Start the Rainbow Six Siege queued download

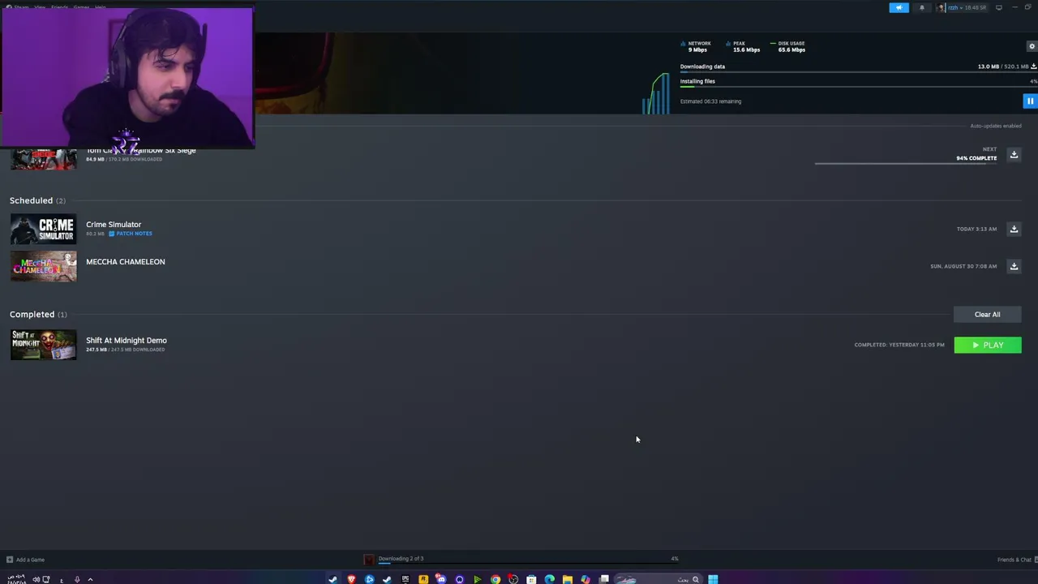(x=1014, y=154)
